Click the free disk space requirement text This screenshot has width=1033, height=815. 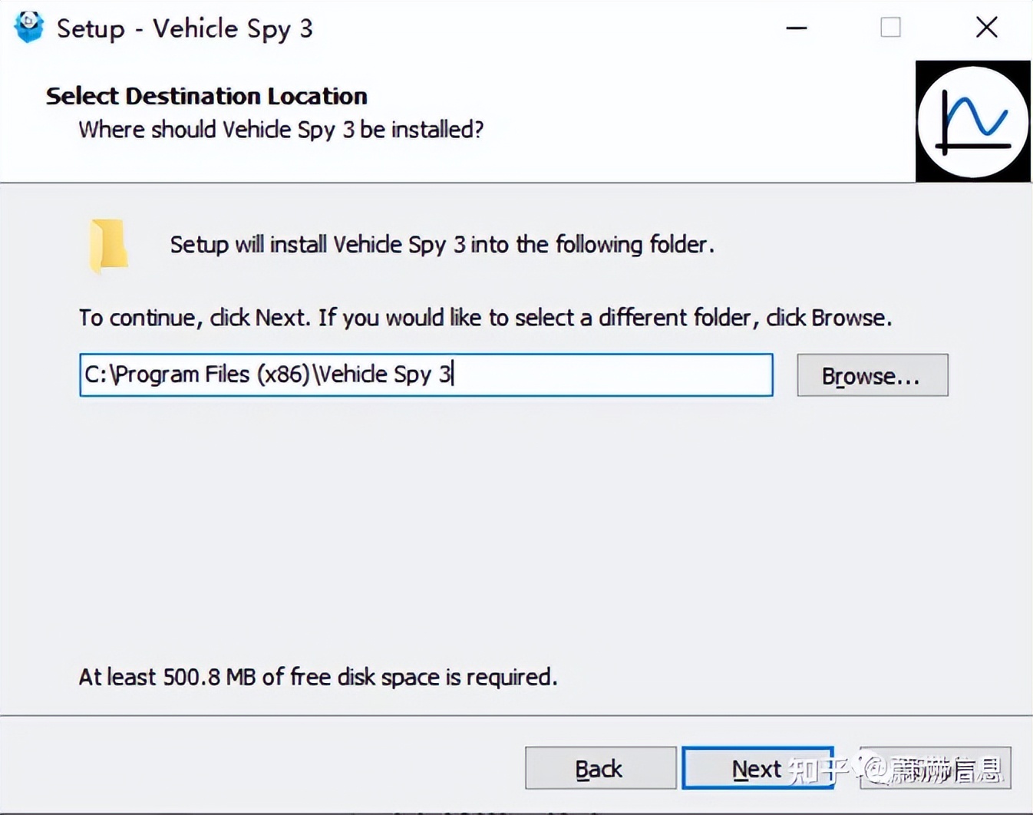tap(318, 677)
